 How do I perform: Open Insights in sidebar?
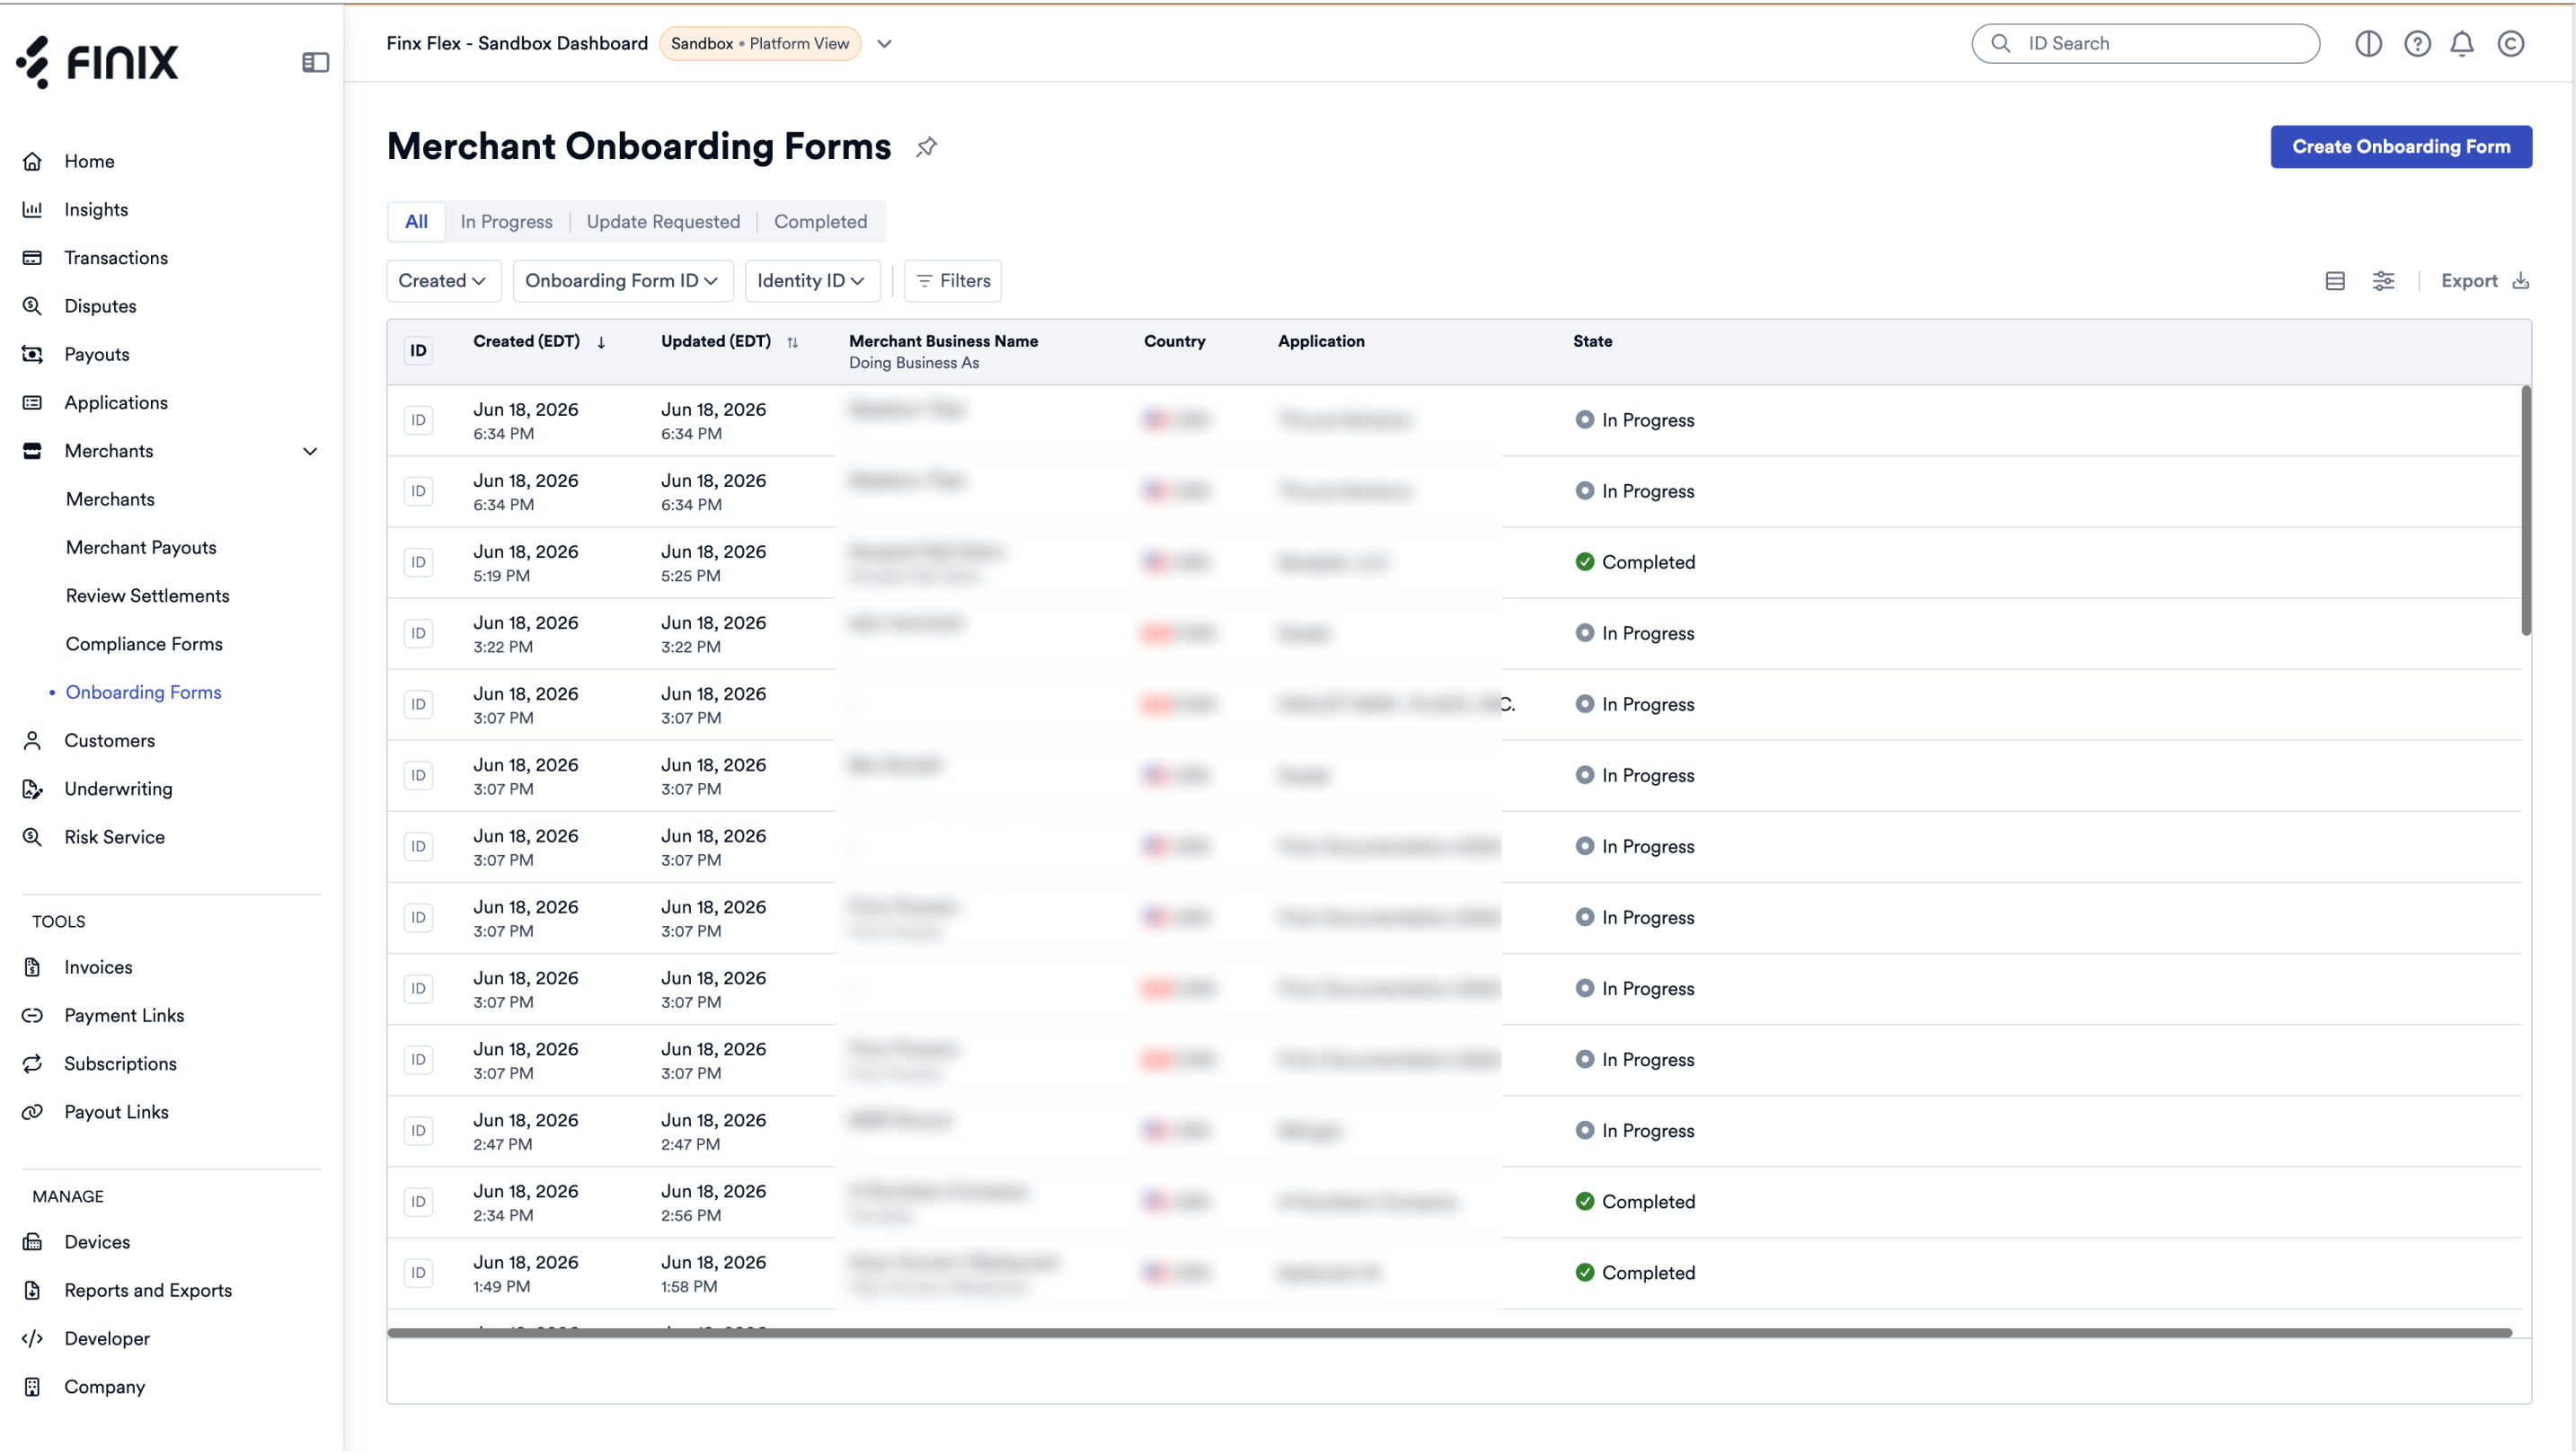point(96,210)
